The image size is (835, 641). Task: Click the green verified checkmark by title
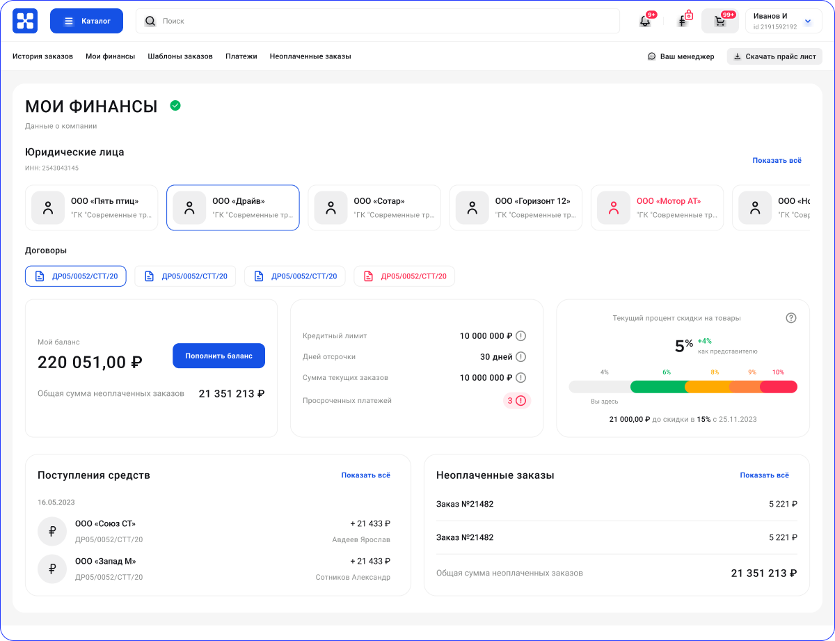175,106
